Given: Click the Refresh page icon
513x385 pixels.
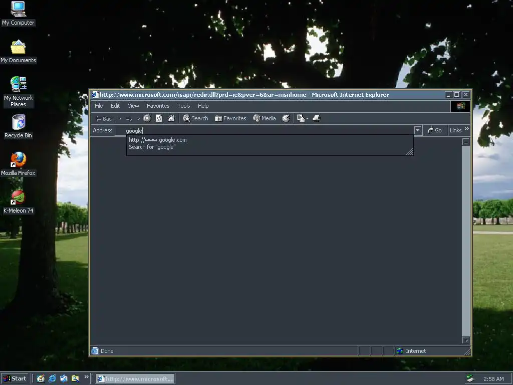Looking at the screenshot, I should 159,118.
